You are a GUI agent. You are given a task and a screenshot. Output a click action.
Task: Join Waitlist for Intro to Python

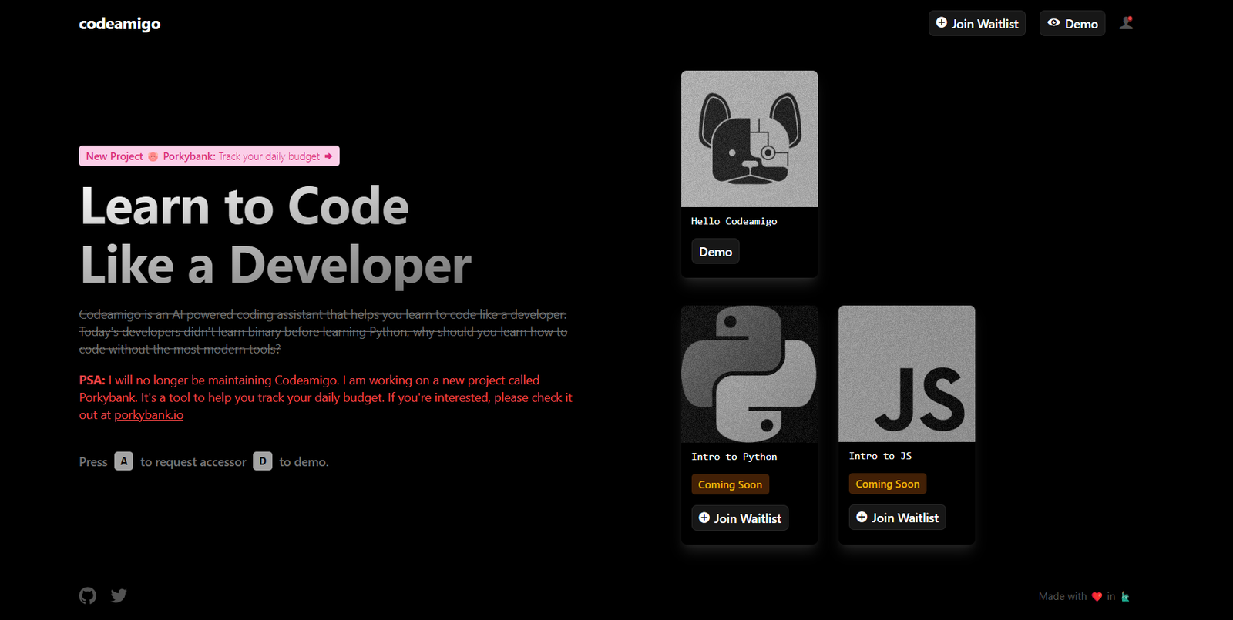click(x=740, y=518)
